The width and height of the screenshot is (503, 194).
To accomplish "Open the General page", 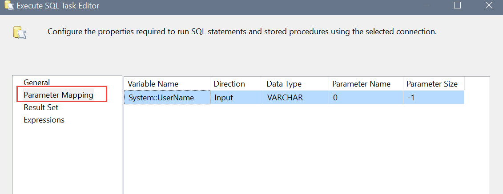I will (x=36, y=83).
